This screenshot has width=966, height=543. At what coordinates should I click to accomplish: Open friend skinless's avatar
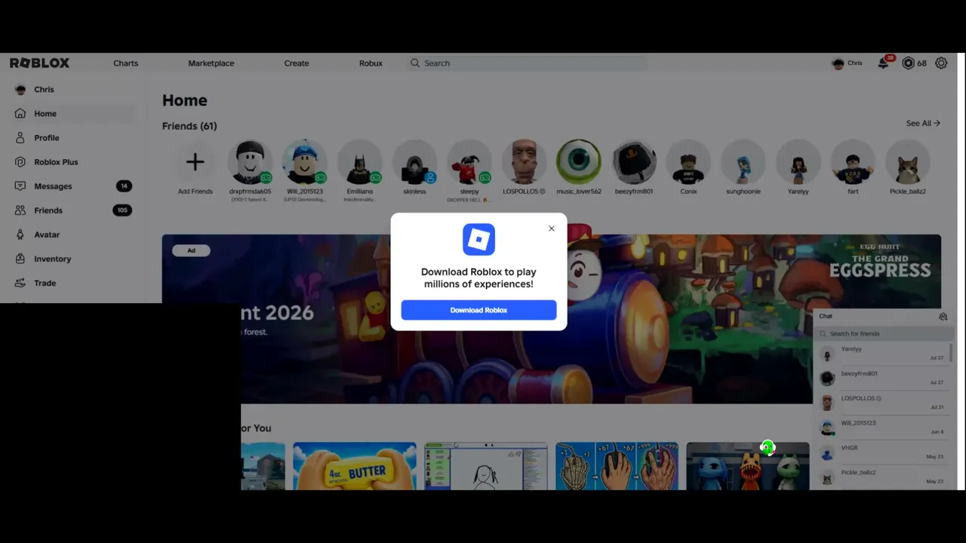click(x=414, y=161)
